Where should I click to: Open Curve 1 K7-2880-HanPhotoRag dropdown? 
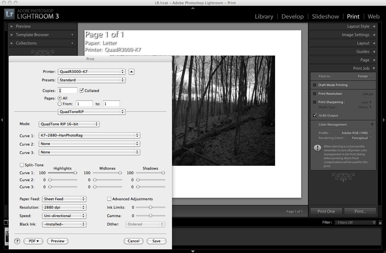pyautogui.click(x=89, y=135)
